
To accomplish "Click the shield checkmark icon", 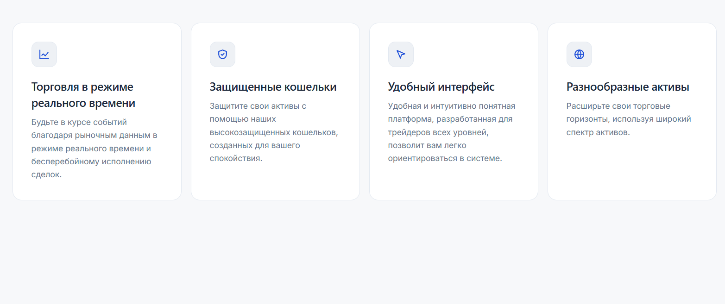I will click(222, 55).
